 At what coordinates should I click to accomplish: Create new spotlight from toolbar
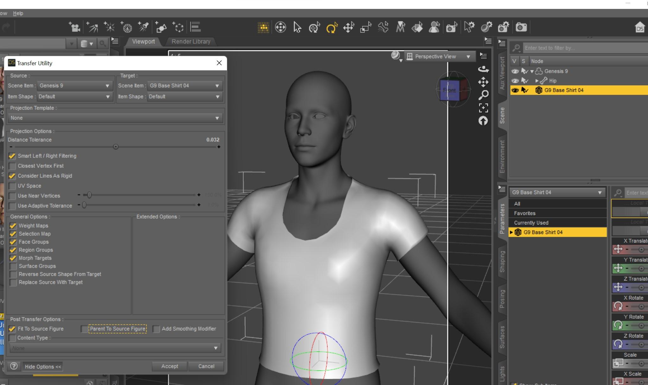[143, 28]
